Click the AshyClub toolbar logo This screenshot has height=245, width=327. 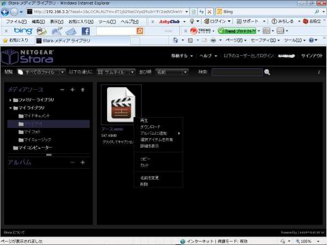tap(170, 22)
